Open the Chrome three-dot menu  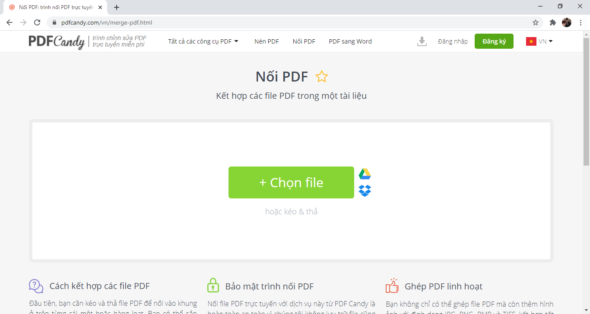[580, 22]
